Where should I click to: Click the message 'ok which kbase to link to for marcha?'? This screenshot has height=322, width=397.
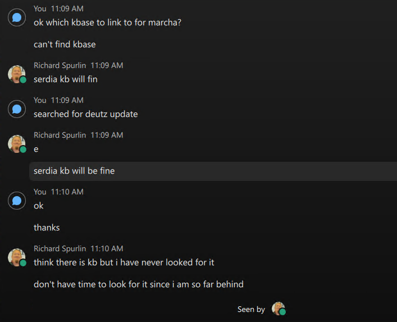pos(107,22)
